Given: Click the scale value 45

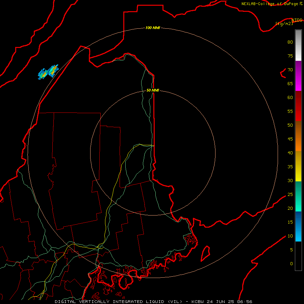Looking at the screenshot, I should [x=290, y=139].
